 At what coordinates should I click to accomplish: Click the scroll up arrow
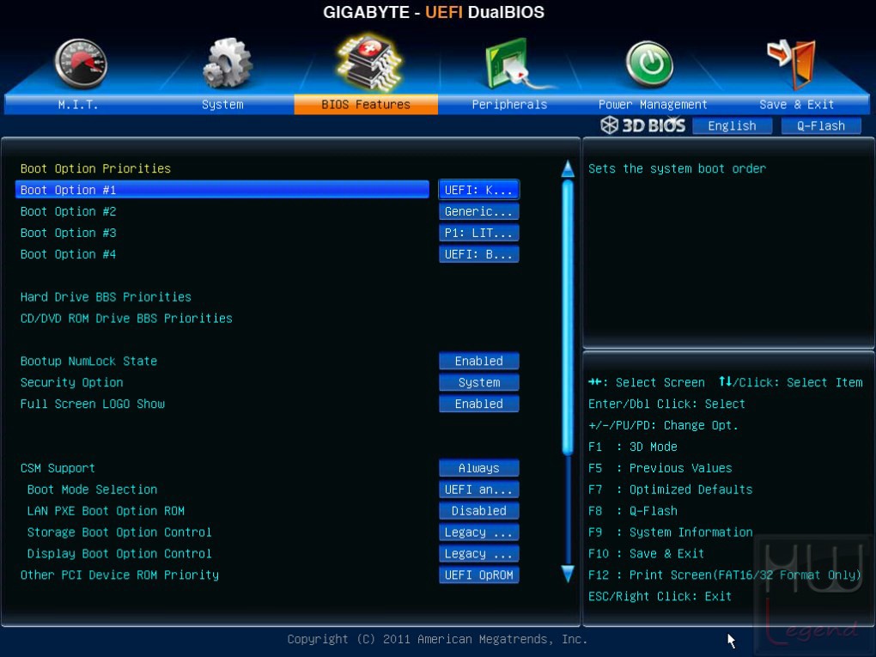pyautogui.click(x=568, y=168)
